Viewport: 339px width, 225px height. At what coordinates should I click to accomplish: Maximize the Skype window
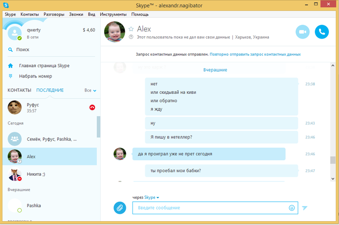316,4
